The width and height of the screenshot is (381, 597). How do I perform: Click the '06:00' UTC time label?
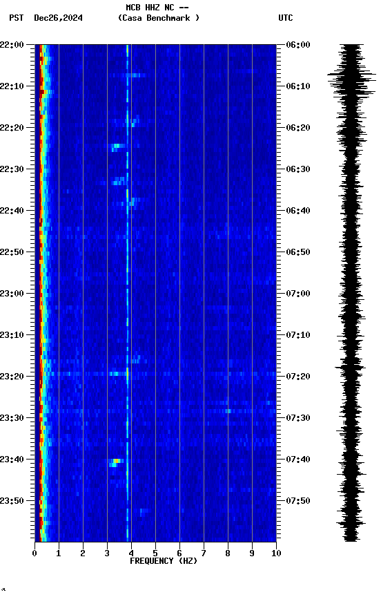point(298,45)
